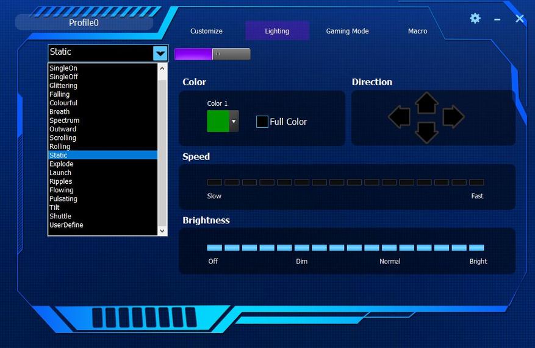Click the right direction arrow

pos(453,117)
